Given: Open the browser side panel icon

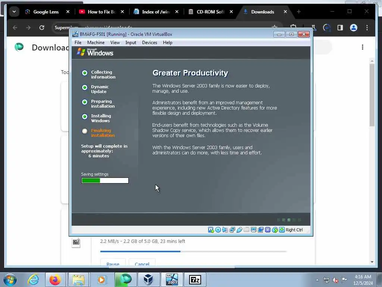Looking at the screenshot, I should pos(340,28).
